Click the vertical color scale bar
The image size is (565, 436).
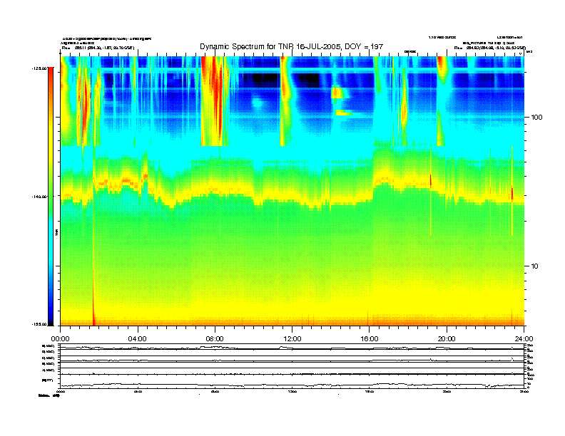click(x=51, y=196)
